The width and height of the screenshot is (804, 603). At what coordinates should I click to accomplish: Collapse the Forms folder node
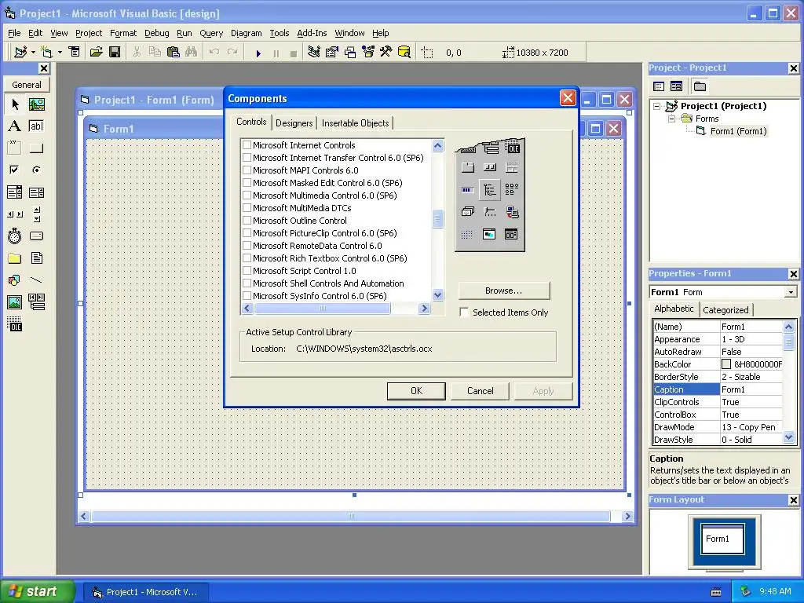[672, 119]
